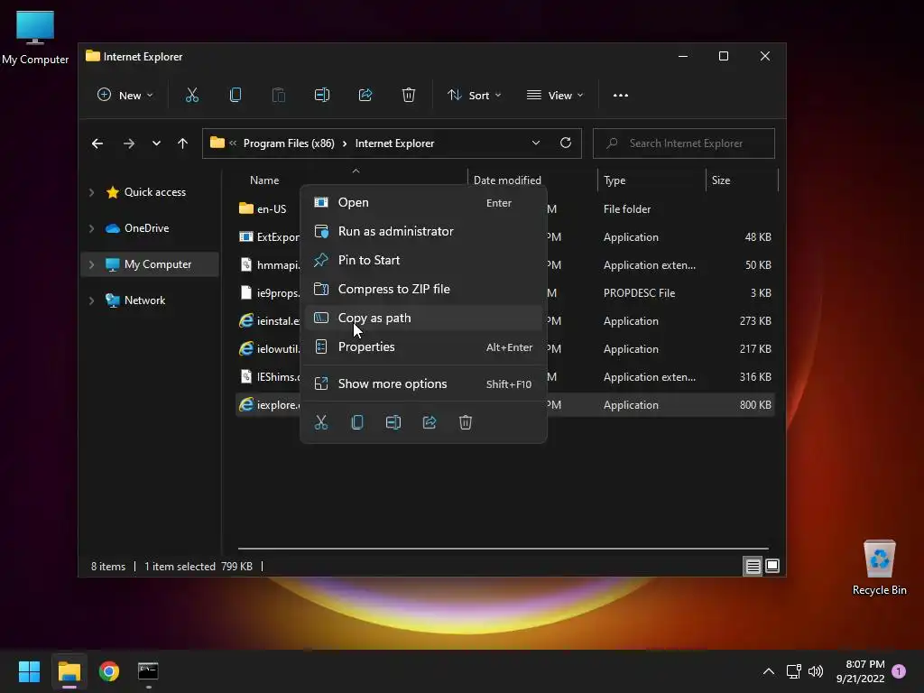Image resolution: width=924 pixels, height=693 pixels.
Task: Click the Copy icon in the context menu
Action: point(357,422)
